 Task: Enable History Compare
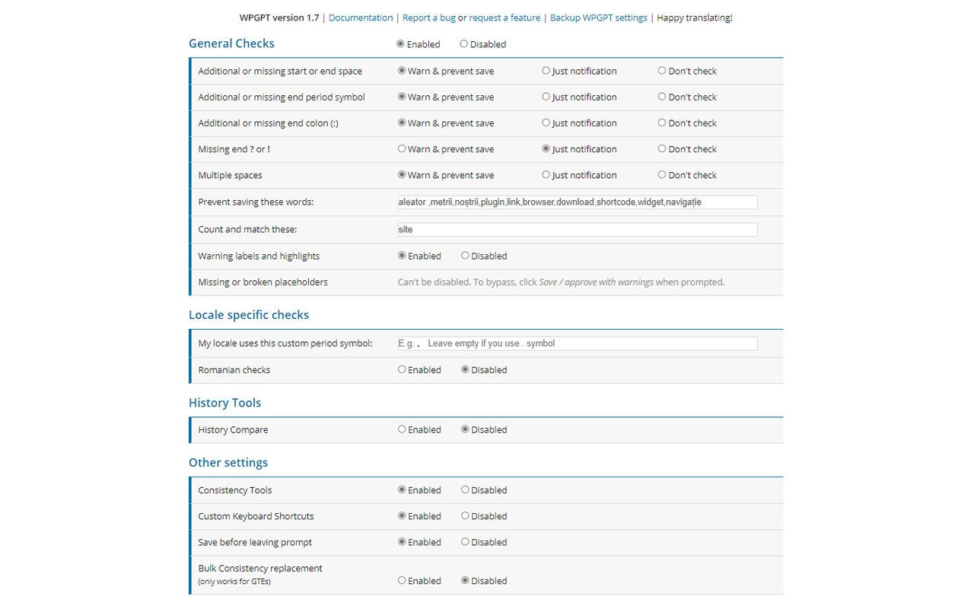pyautogui.click(x=402, y=429)
